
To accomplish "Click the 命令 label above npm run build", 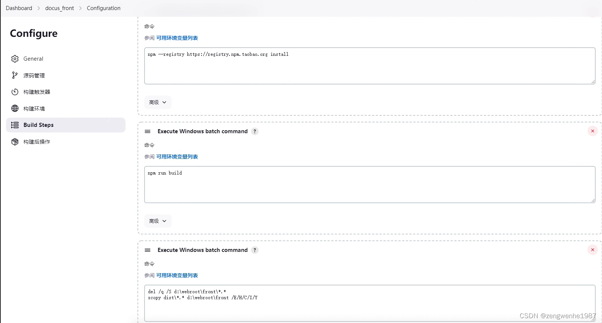I will click(149, 145).
